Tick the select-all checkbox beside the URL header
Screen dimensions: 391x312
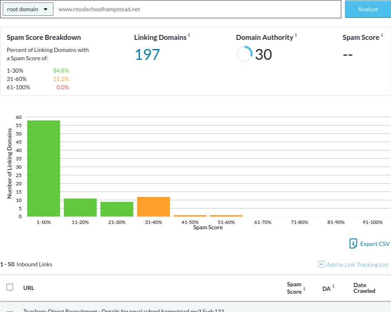click(x=10, y=287)
